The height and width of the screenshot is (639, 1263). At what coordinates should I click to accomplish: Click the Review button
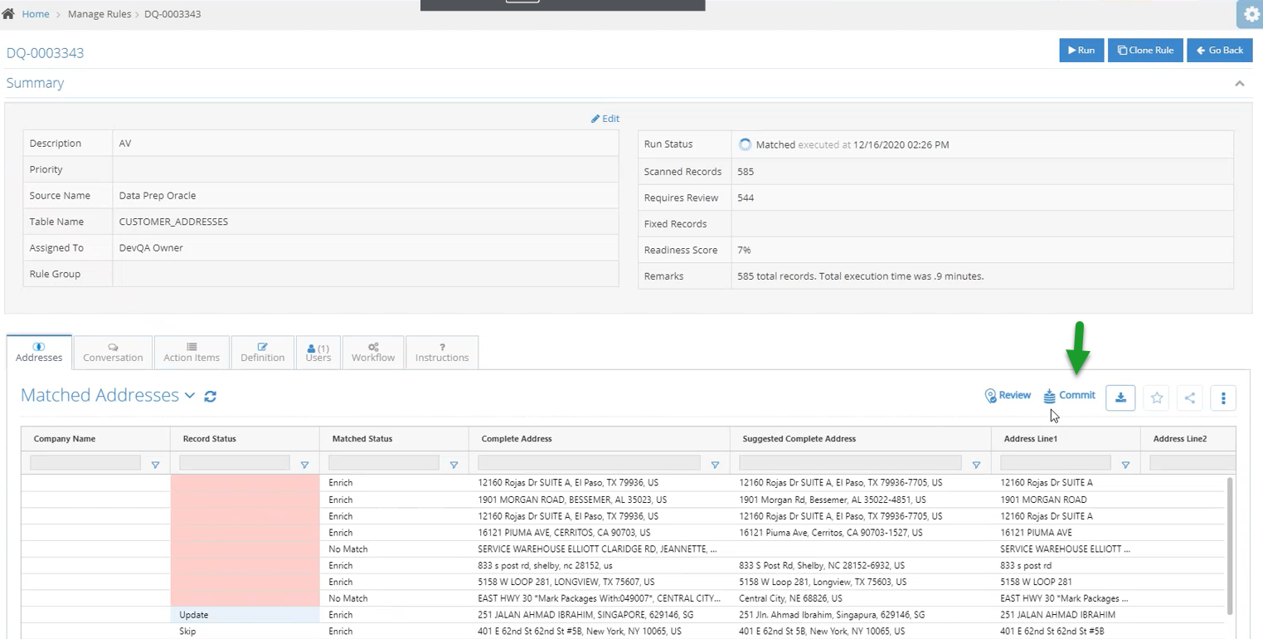coord(1008,396)
